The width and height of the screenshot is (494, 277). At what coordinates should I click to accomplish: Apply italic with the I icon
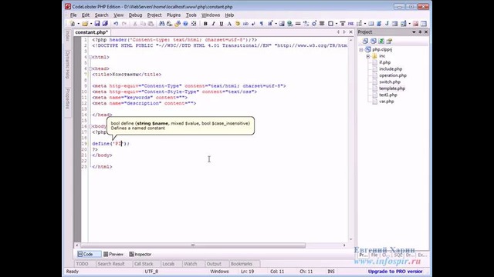pyautogui.click(x=213, y=24)
